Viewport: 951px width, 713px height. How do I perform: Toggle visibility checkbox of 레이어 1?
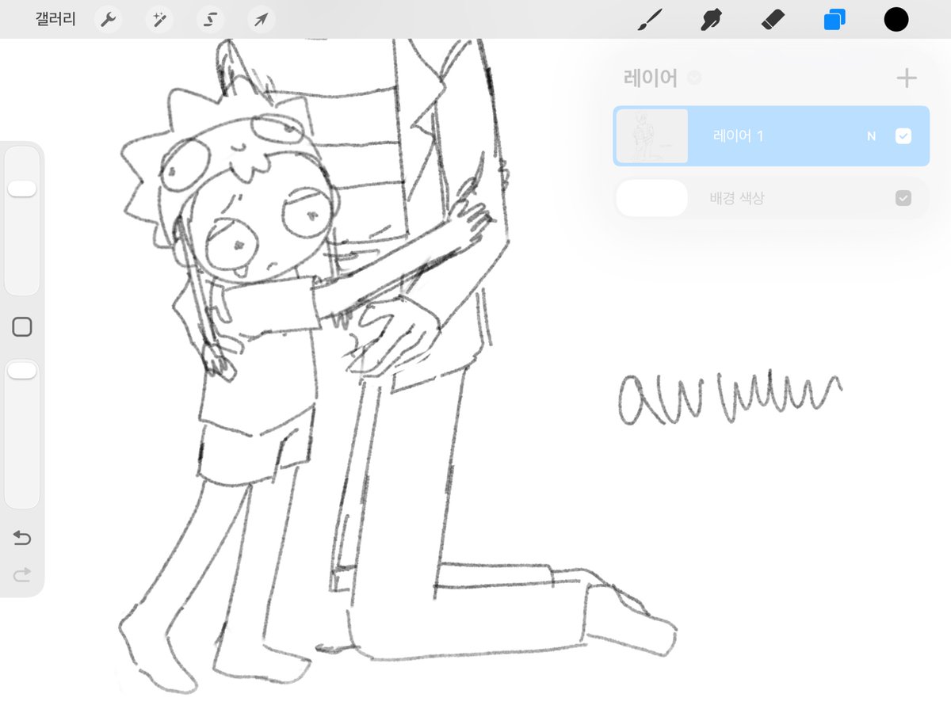click(903, 136)
